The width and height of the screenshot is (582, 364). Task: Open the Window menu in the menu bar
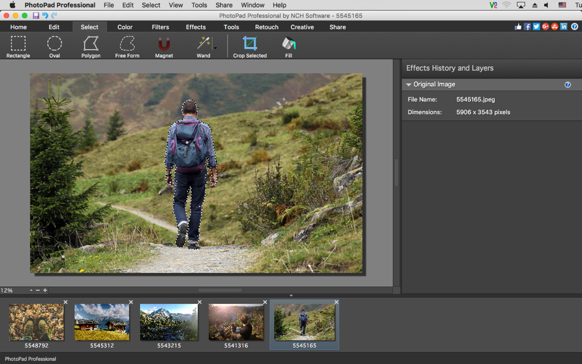[252, 5]
